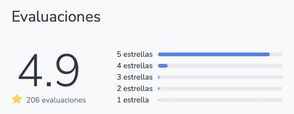Select the 5 estrellas progress bar
This screenshot has height=114, width=294.
click(x=220, y=54)
